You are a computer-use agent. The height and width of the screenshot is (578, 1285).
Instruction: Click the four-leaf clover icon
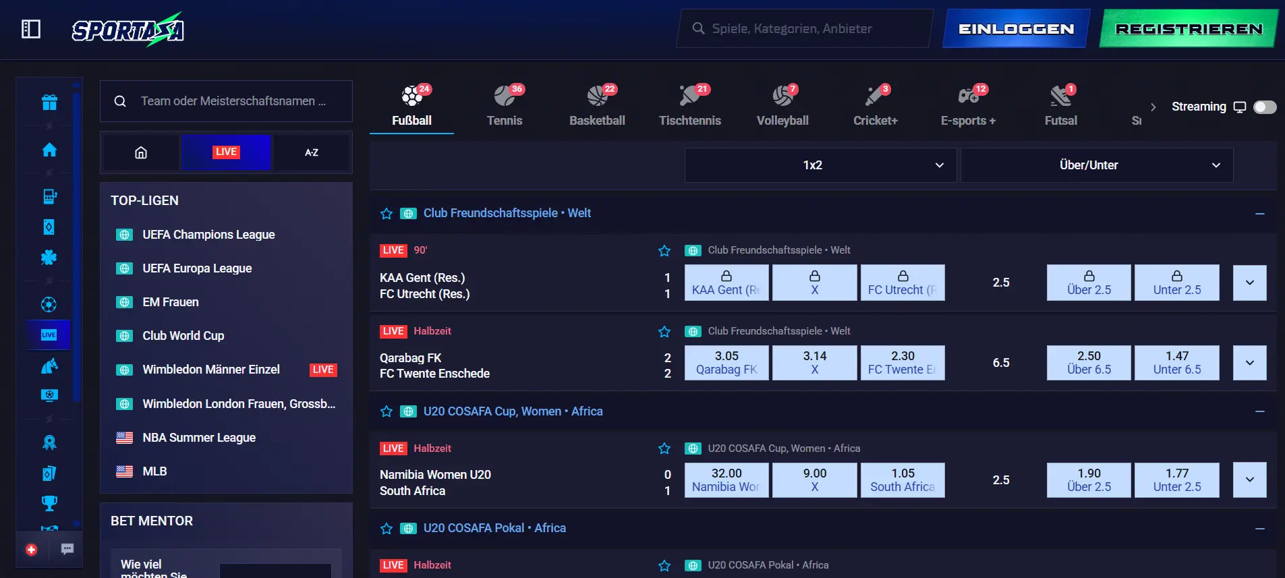tap(49, 258)
